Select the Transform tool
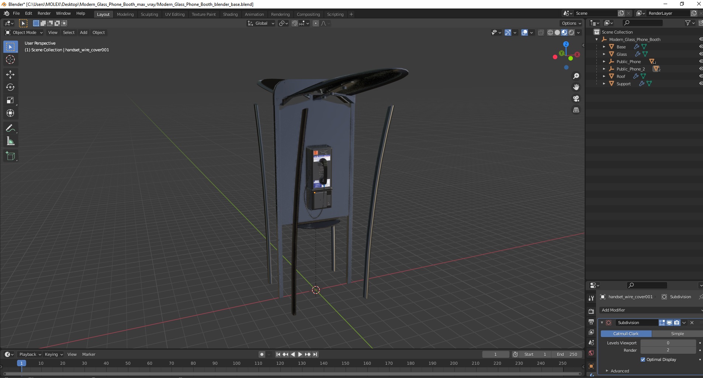703x378 pixels. [10, 113]
